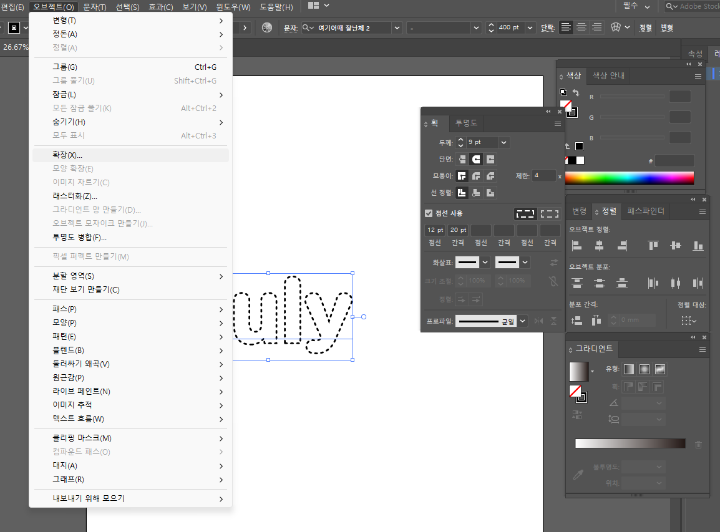Align stroke to inside icon
This screenshot has width=720, height=532.
(x=476, y=193)
